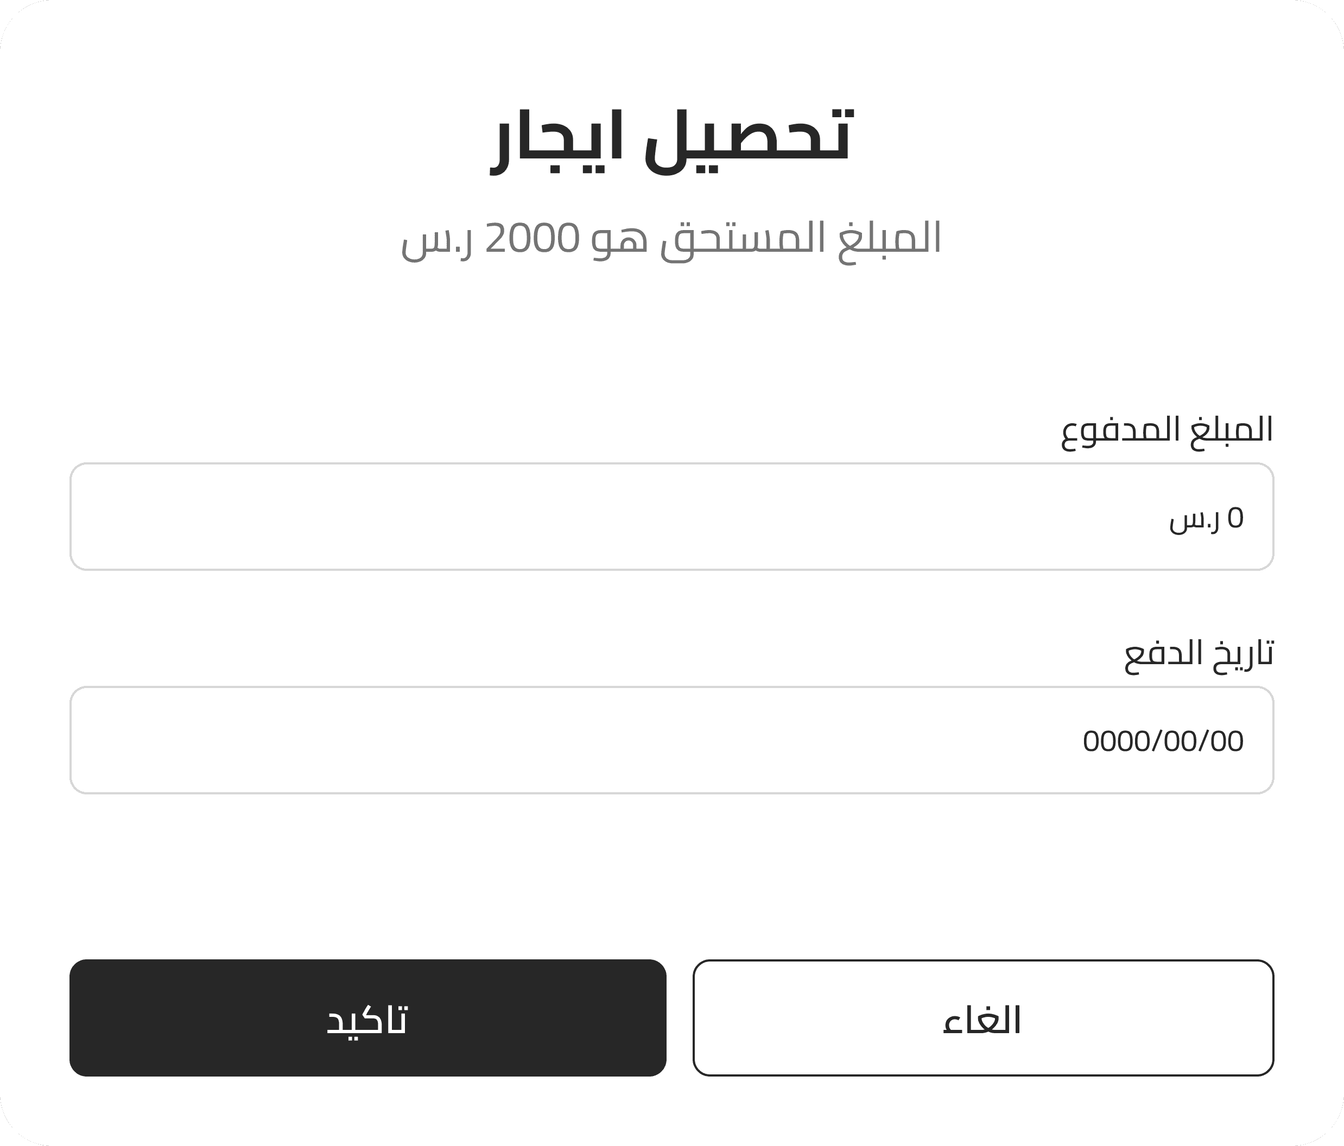Click the 2000 figure in the subtitle

pos(532,238)
